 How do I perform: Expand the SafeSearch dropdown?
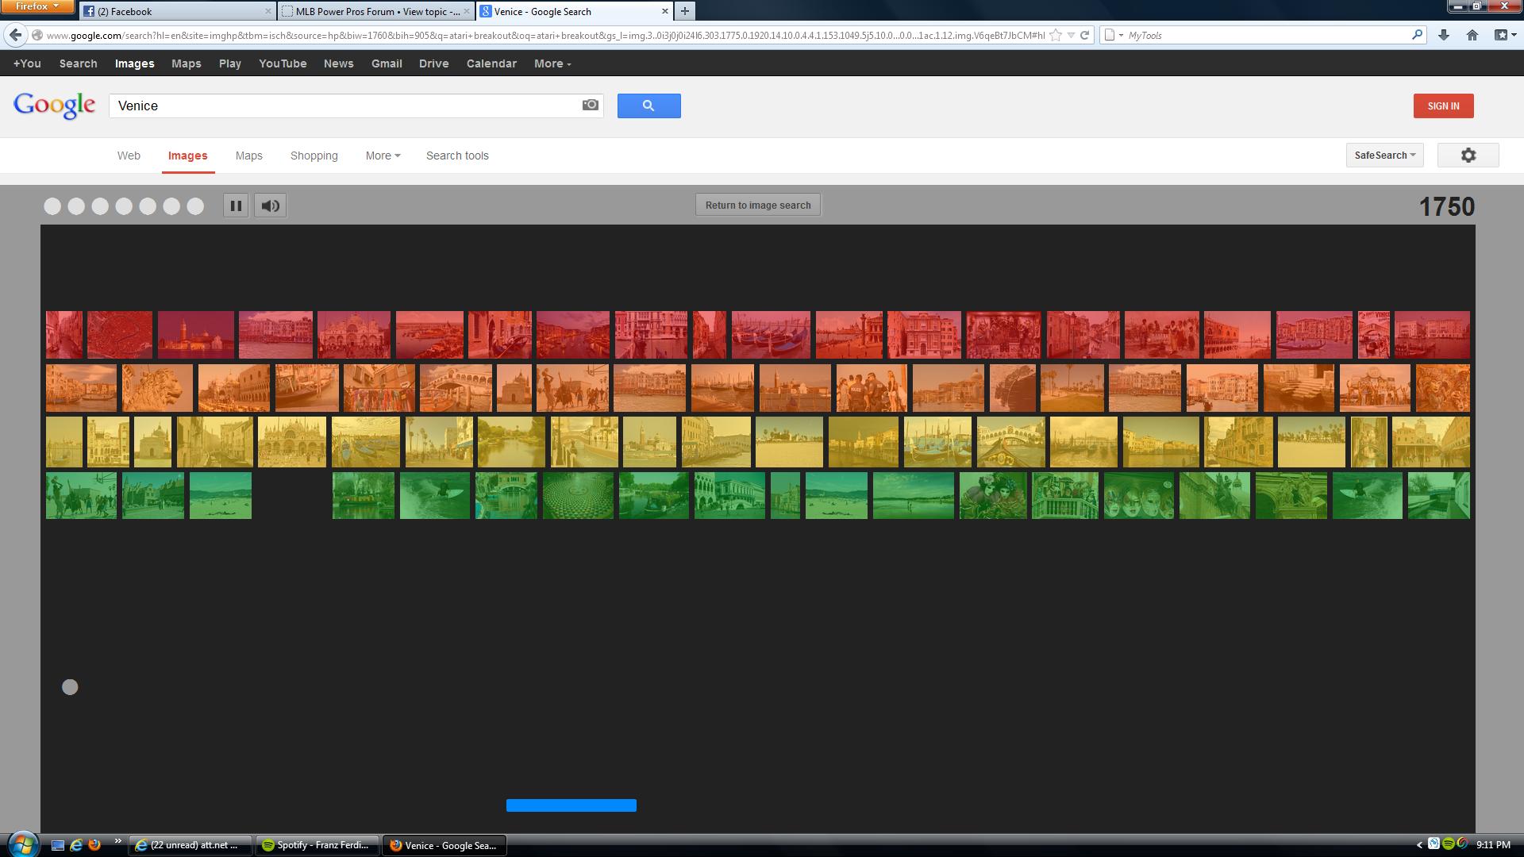click(1384, 156)
